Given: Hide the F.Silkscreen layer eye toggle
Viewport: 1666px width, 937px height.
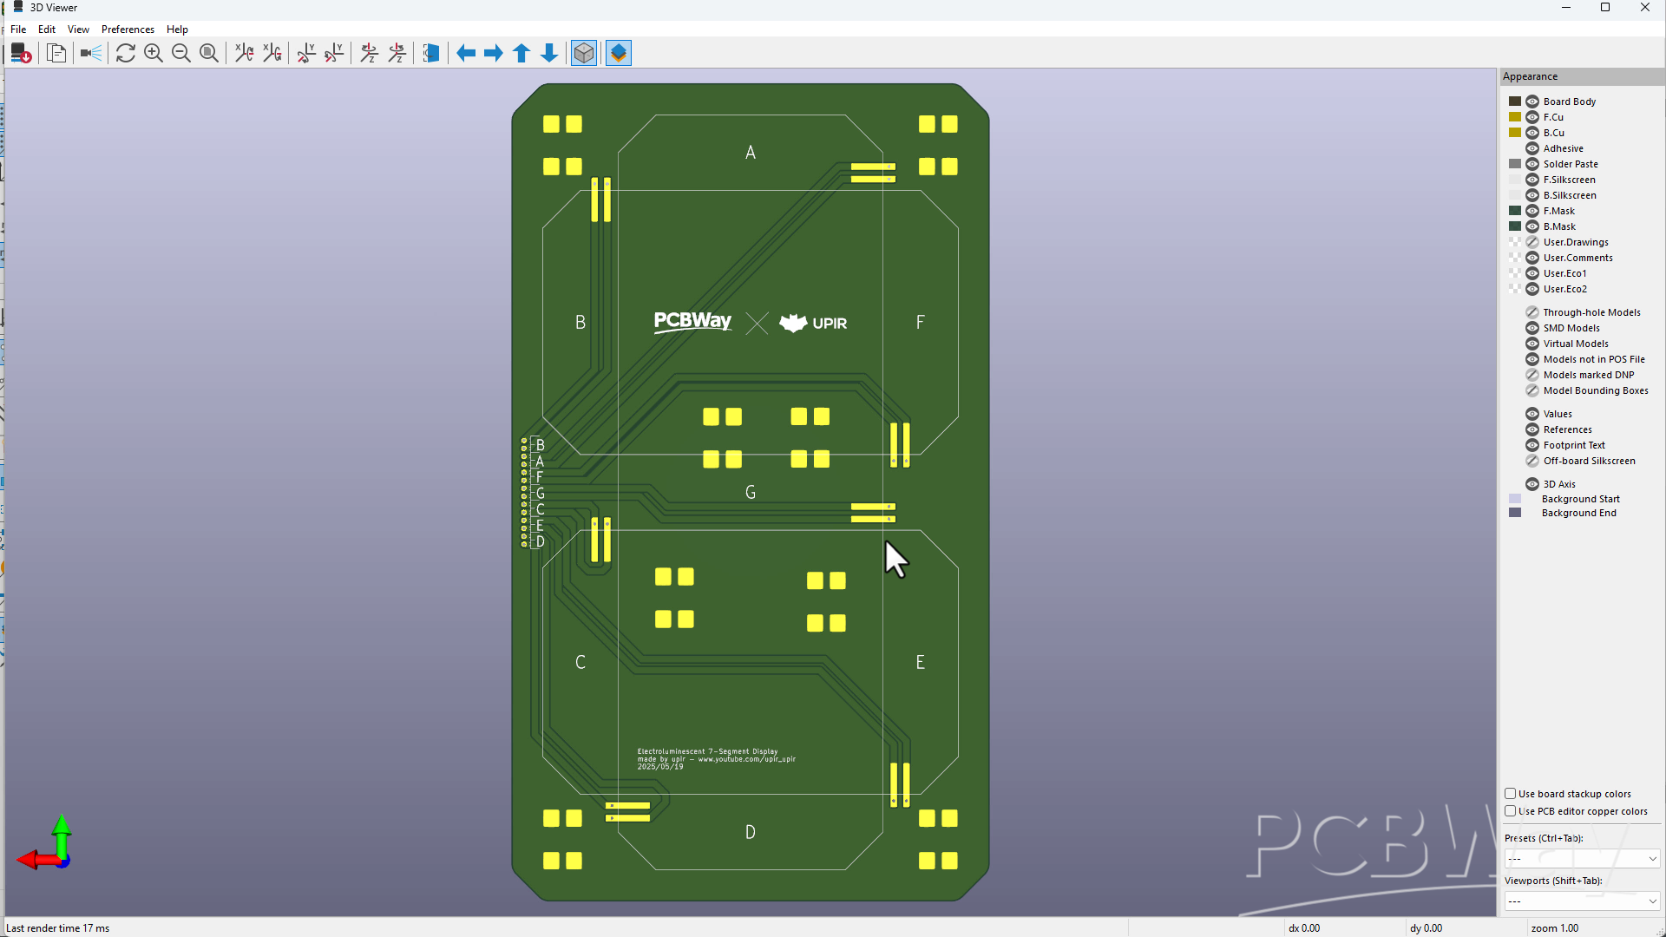Looking at the screenshot, I should pyautogui.click(x=1532, y=180).
